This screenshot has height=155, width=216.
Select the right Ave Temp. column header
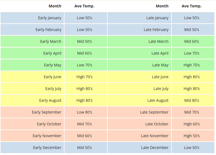[193, 6]
